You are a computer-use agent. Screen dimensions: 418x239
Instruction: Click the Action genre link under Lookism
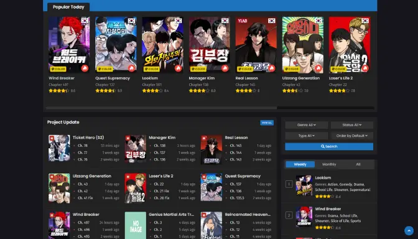332,184
